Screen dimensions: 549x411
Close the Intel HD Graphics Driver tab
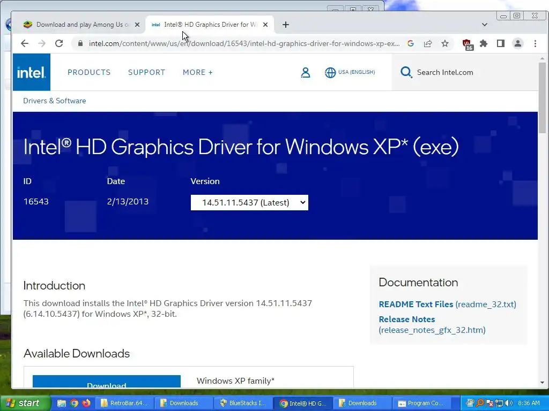[x=265, y=25]
